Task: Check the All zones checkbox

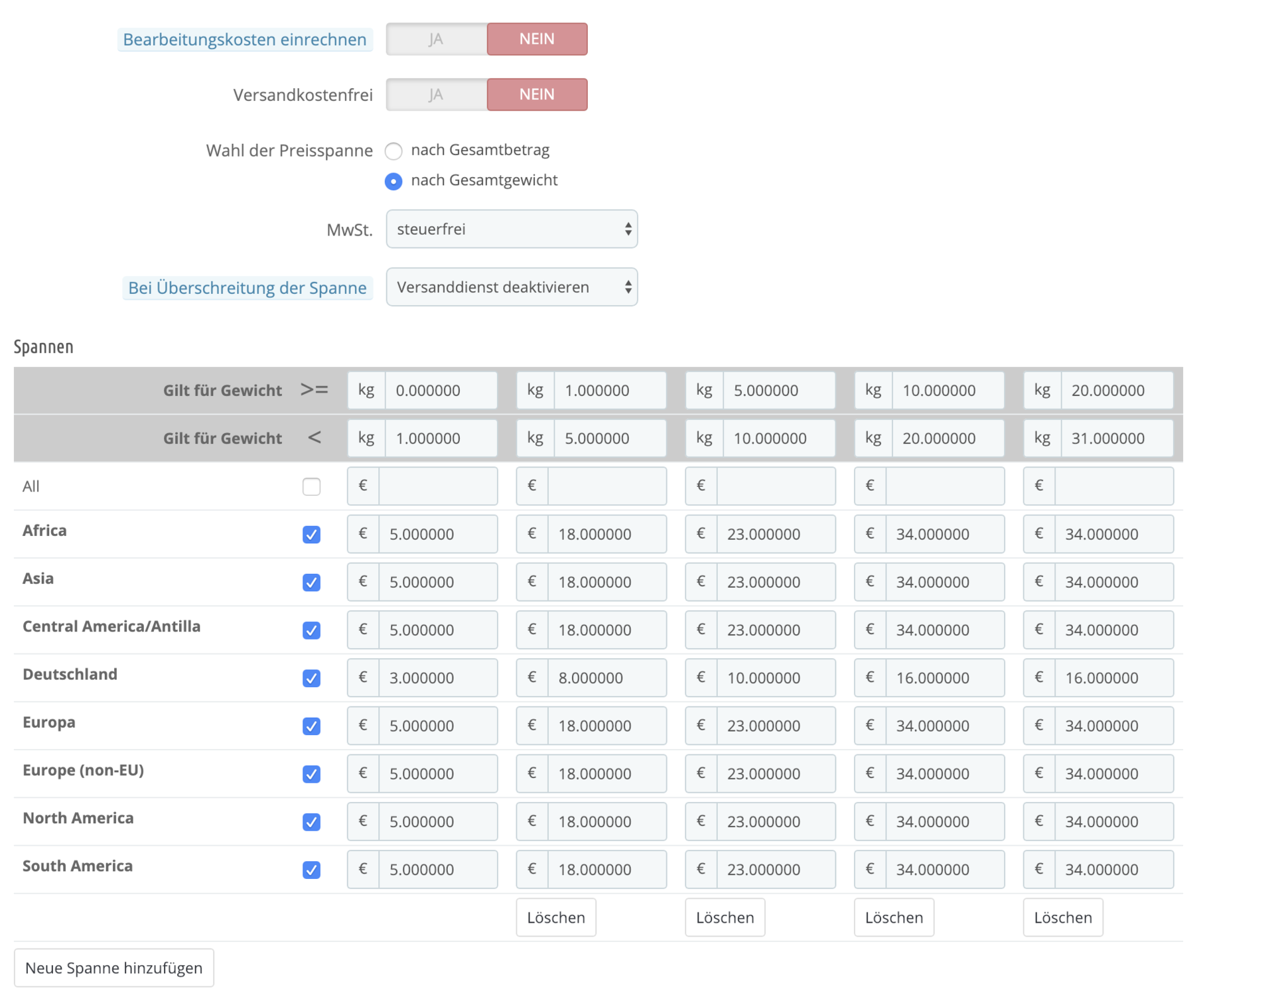Action: 311,486
